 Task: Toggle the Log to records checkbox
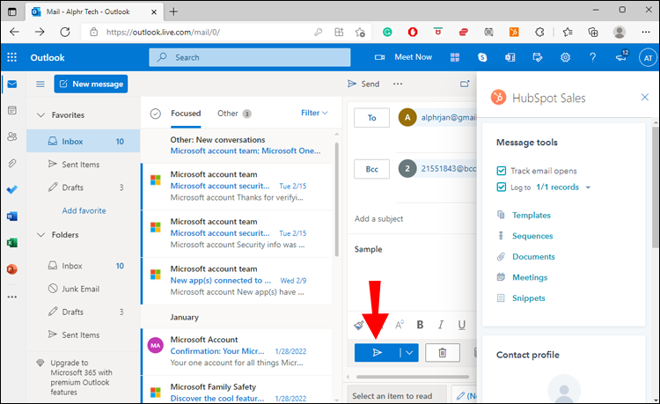click(501, 187)
